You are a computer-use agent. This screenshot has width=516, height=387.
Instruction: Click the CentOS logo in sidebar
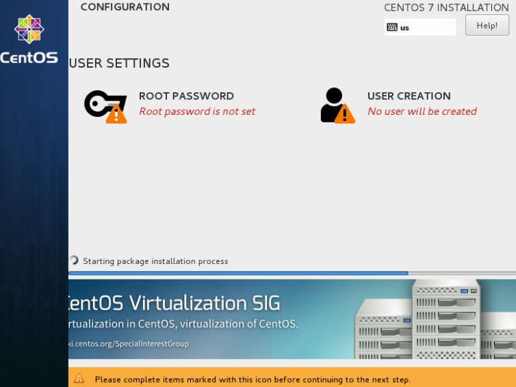pyautogui.click(x=29, y=39)
